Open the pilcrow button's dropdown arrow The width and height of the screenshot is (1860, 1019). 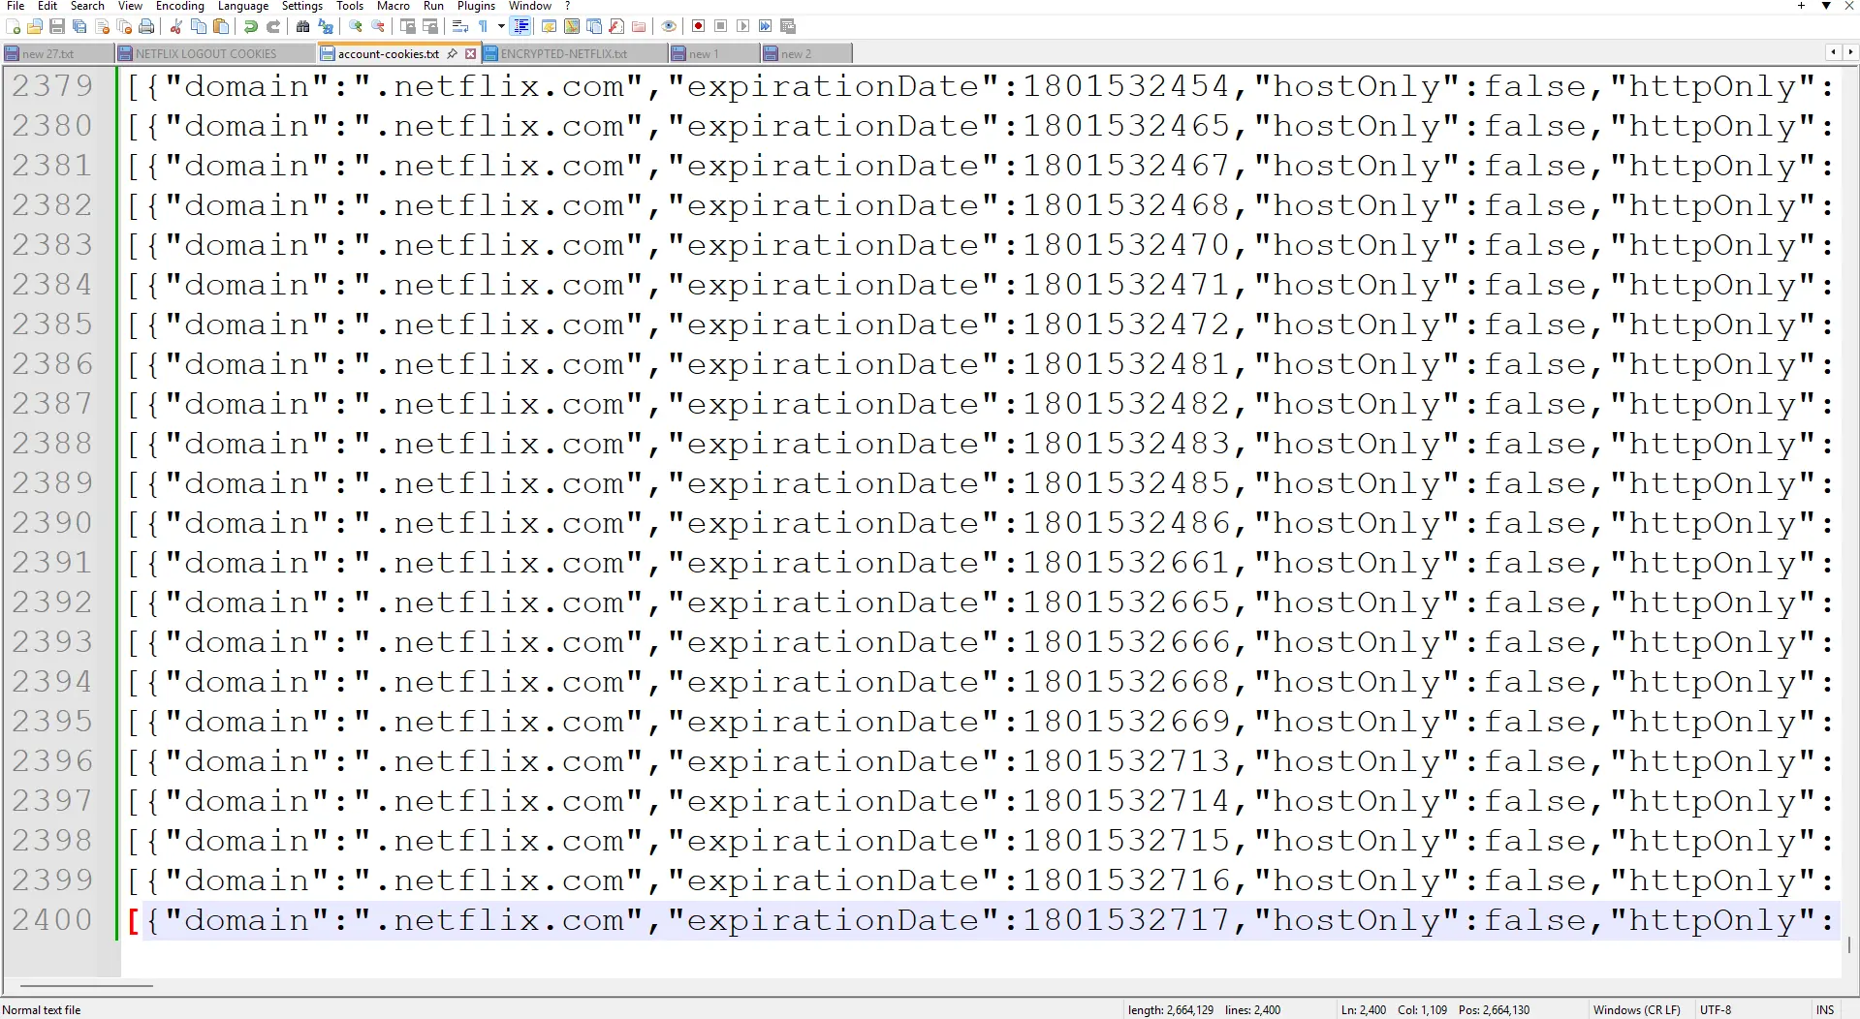(x=501, y=26)
